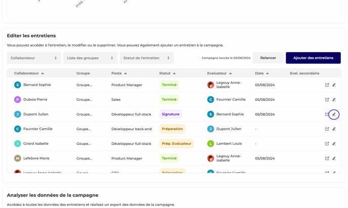Expand the Liste des groupes dropdown

click(90, 58)
